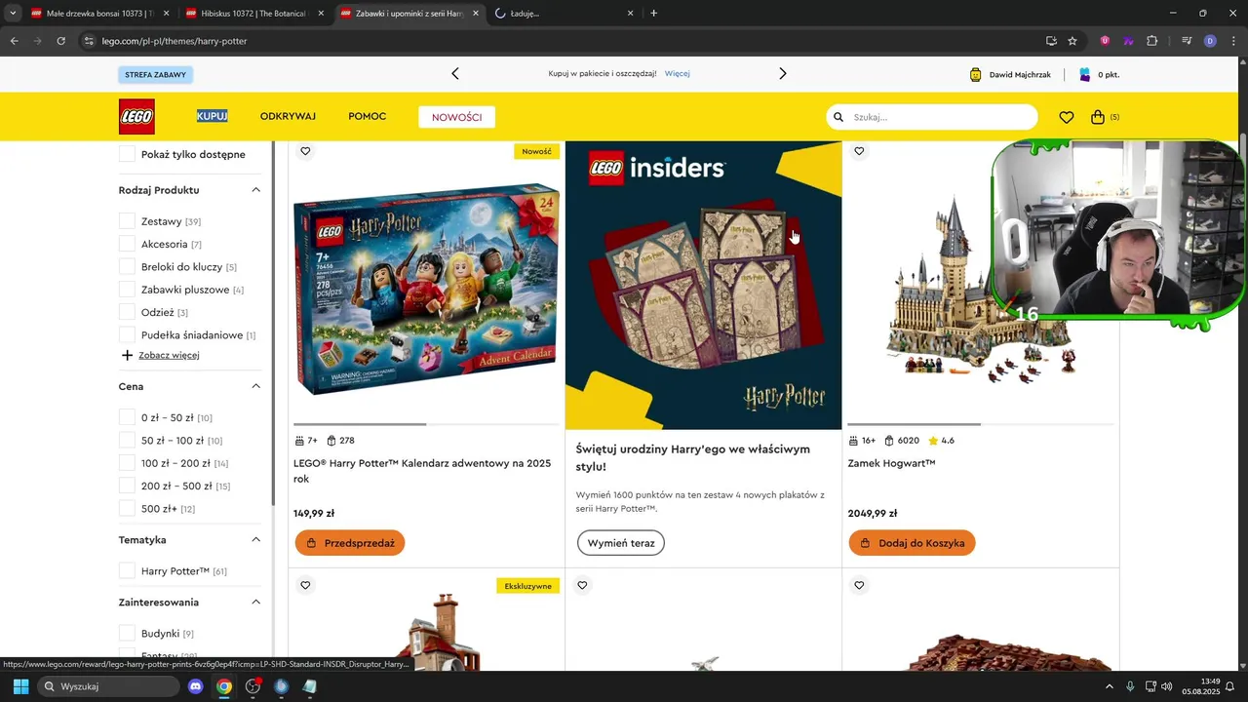This screenshot has width=1248, height=702.
Task: Add Advent Calendar to wishlist via heart icon
Action: 305,151
